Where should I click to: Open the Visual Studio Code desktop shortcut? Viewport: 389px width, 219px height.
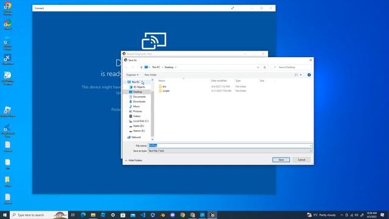7,130
